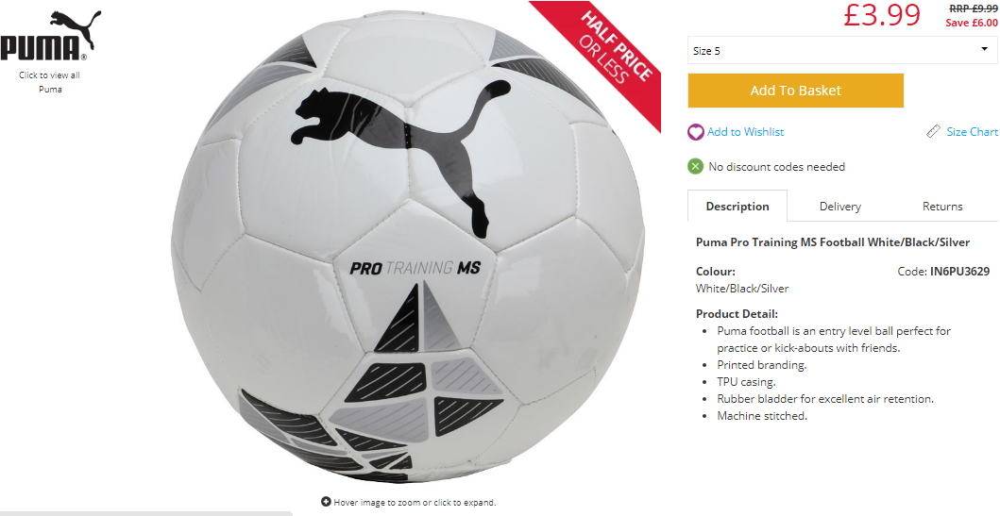Open the Size 5 dropdown

tap(842, 50)
